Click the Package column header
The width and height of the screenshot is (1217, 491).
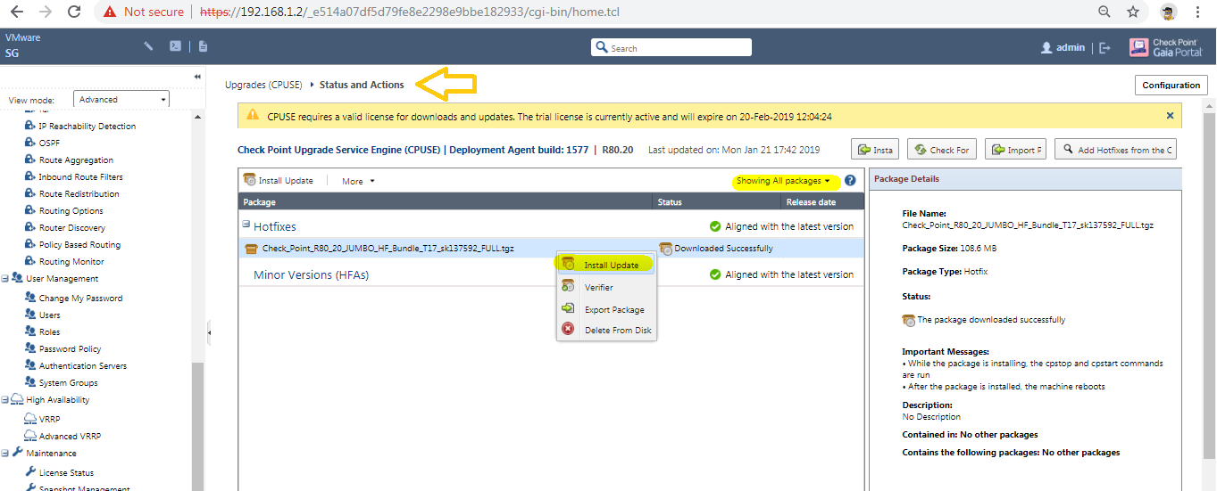(x=446, y=202)
